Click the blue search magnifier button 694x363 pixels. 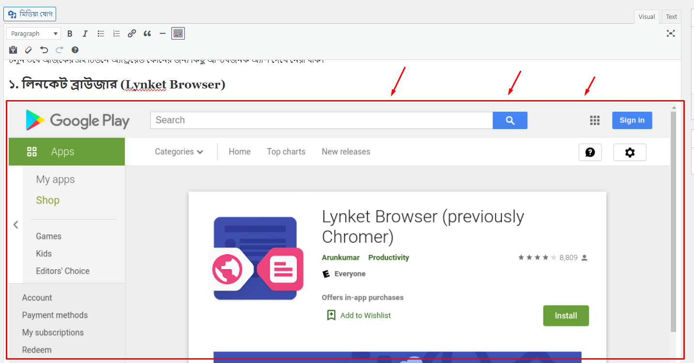(510, 120)
